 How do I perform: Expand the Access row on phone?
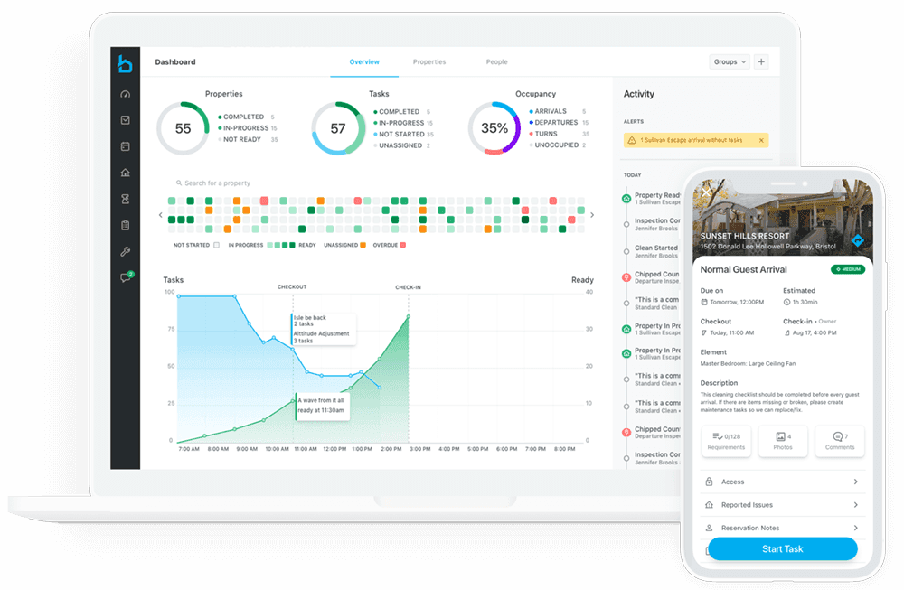tap(779, 482)
